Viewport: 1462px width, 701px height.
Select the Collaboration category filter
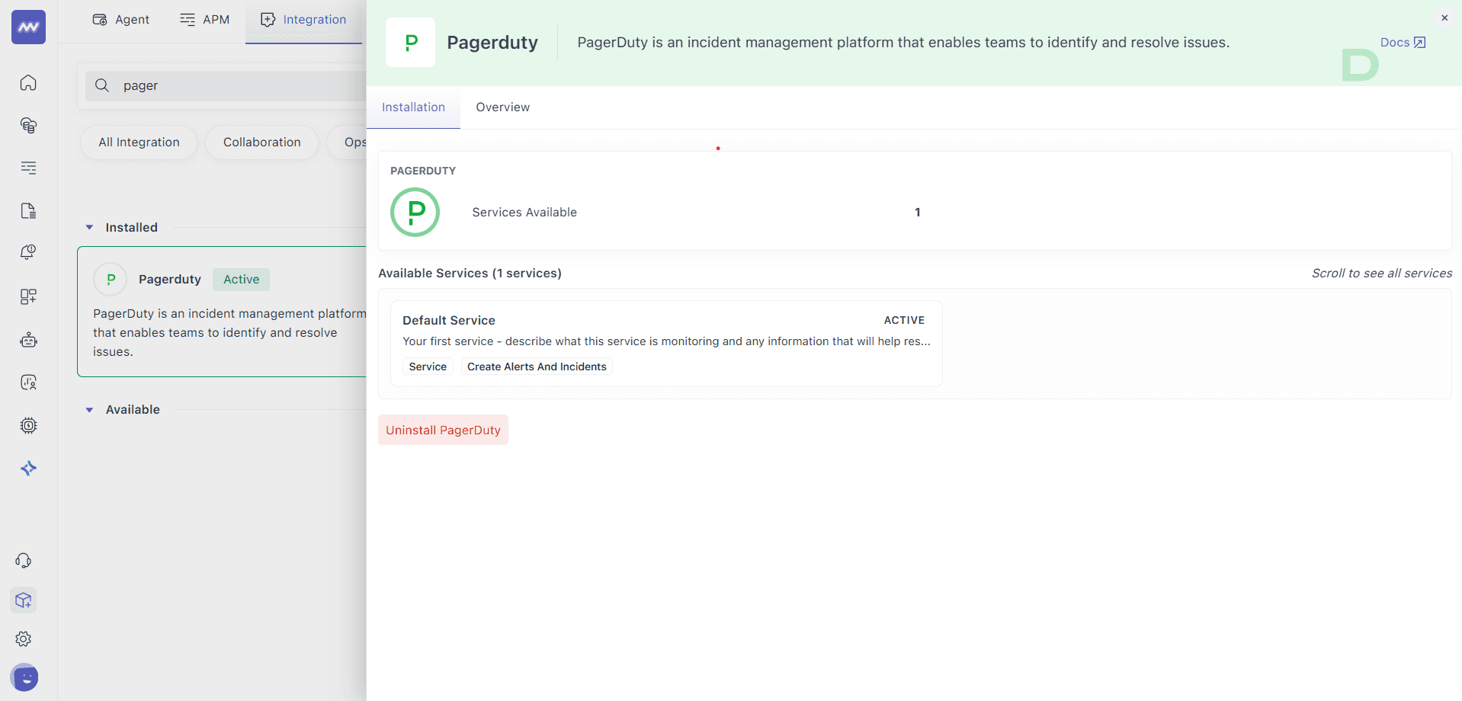(x=261, y=142)
